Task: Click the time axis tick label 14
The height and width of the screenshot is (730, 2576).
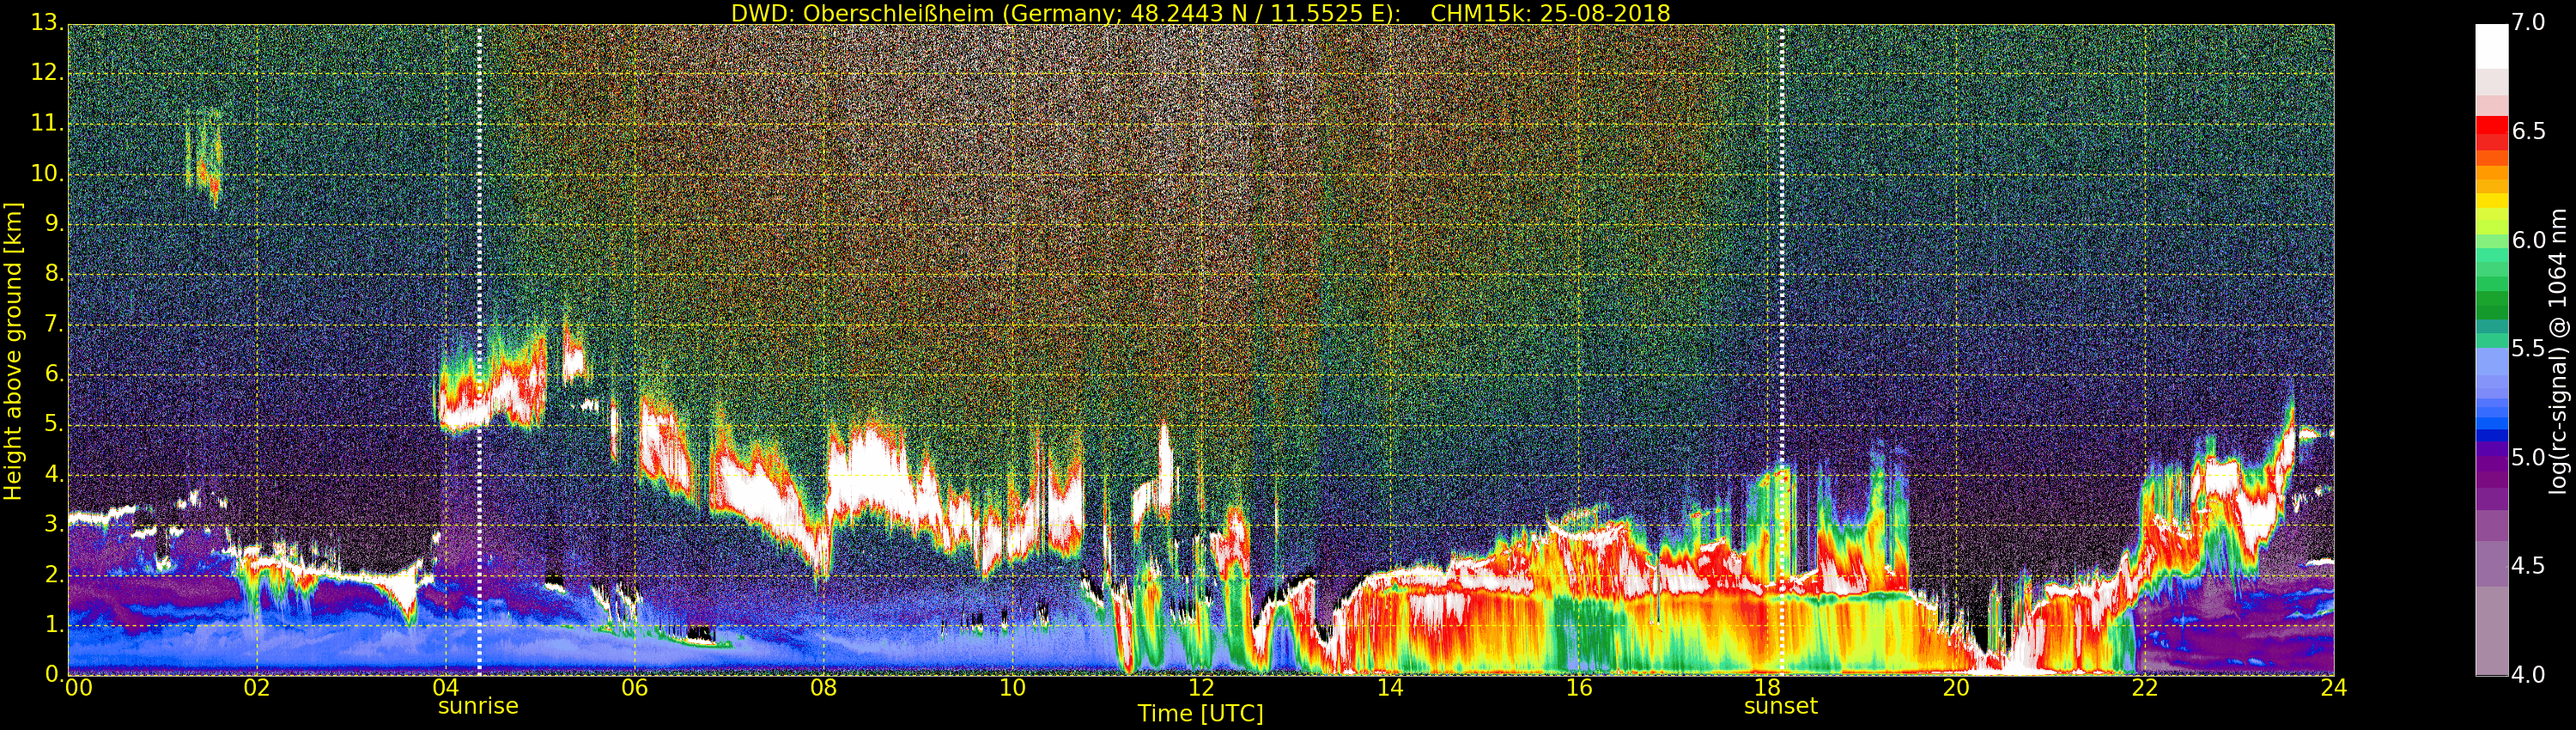Action: (x=1390, y=688)
